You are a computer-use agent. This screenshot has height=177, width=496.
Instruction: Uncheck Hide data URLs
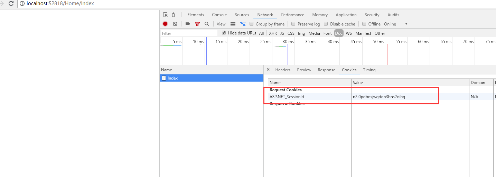click(x=224, y=33)
